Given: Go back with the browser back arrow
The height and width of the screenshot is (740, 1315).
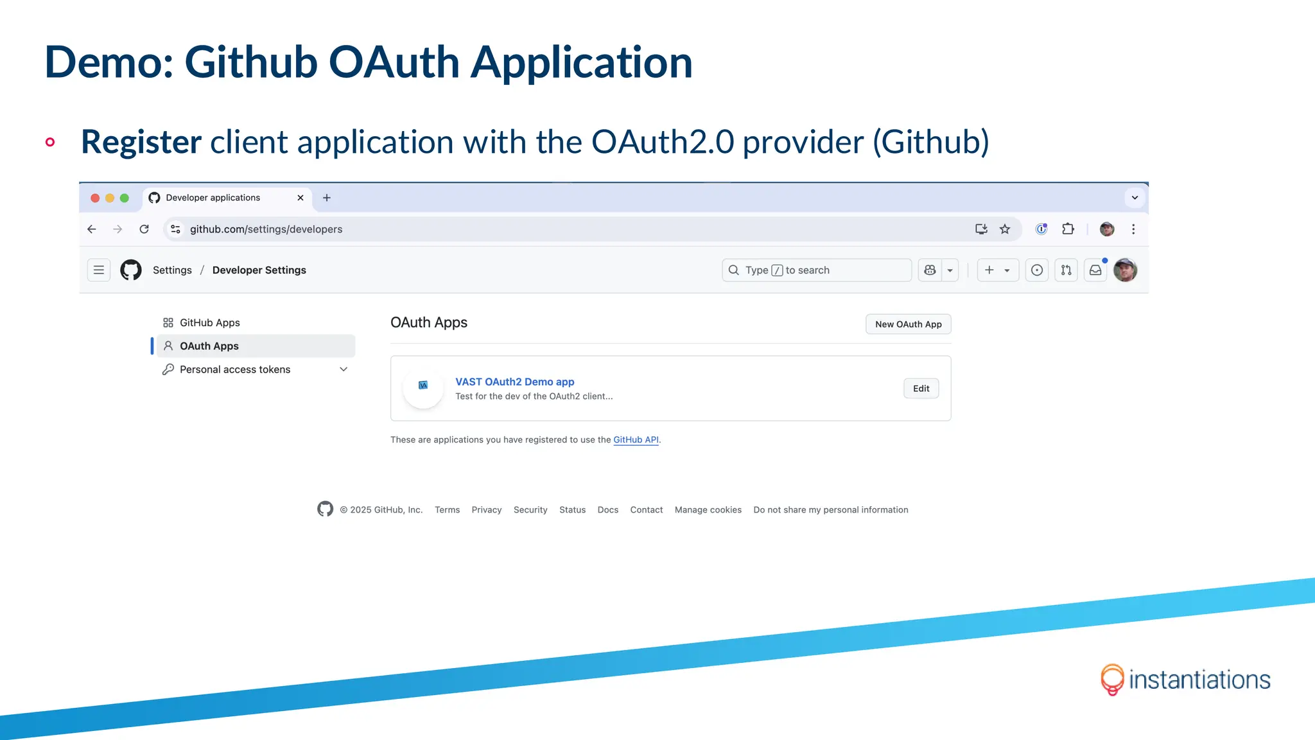Looking at the screenshot, I should [92, 229].
